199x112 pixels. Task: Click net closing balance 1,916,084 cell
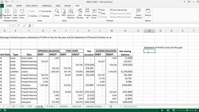[x=125, y=85]
